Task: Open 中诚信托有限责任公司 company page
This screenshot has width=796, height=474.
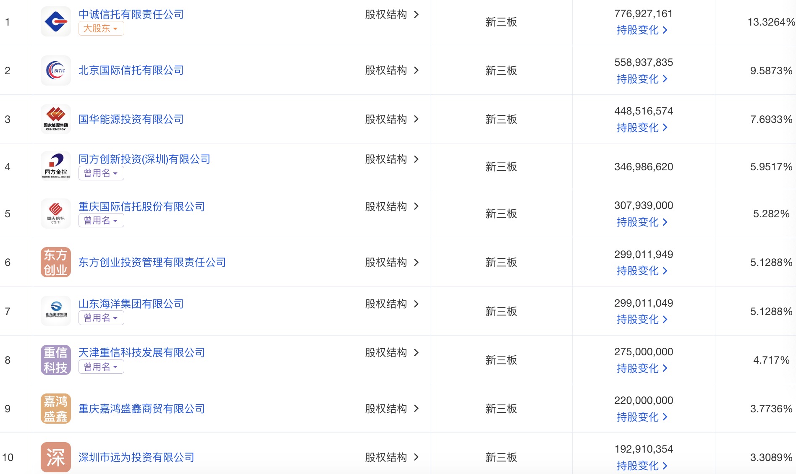Action: [131, 14]
